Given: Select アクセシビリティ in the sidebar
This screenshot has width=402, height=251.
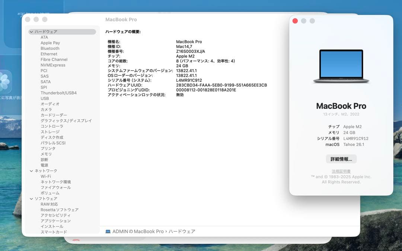Looking at the screenshot, I should tap(55, 215).
